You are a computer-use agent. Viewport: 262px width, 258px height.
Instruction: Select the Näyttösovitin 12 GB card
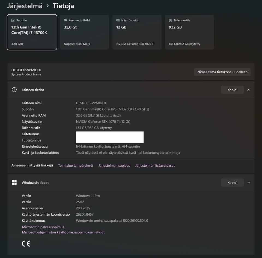pyautogui.click(x=137, y=32)
